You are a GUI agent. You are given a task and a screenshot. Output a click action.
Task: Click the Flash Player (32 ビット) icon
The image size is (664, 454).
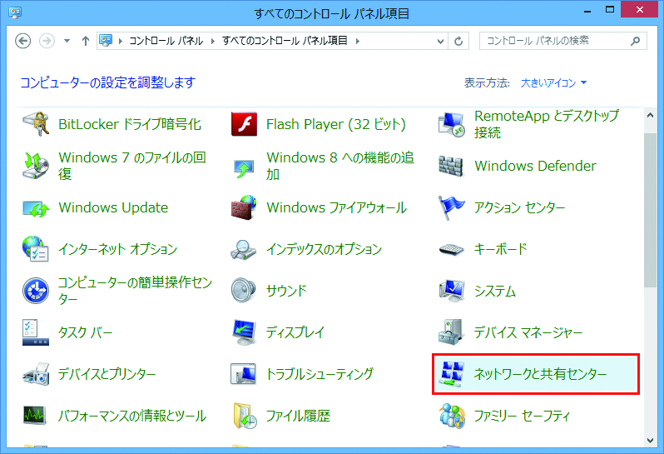coord(243,124)
